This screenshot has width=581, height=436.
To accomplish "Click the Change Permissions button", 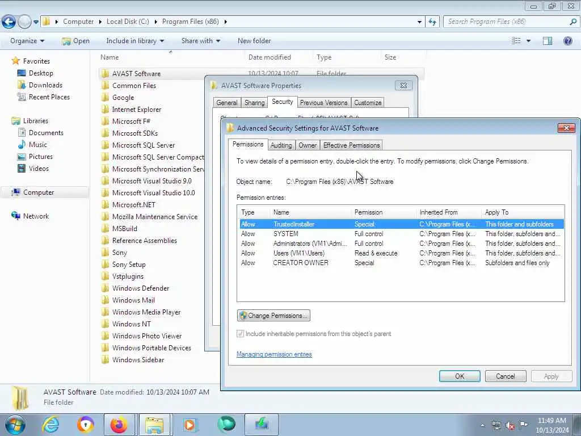I will [273, 316].
